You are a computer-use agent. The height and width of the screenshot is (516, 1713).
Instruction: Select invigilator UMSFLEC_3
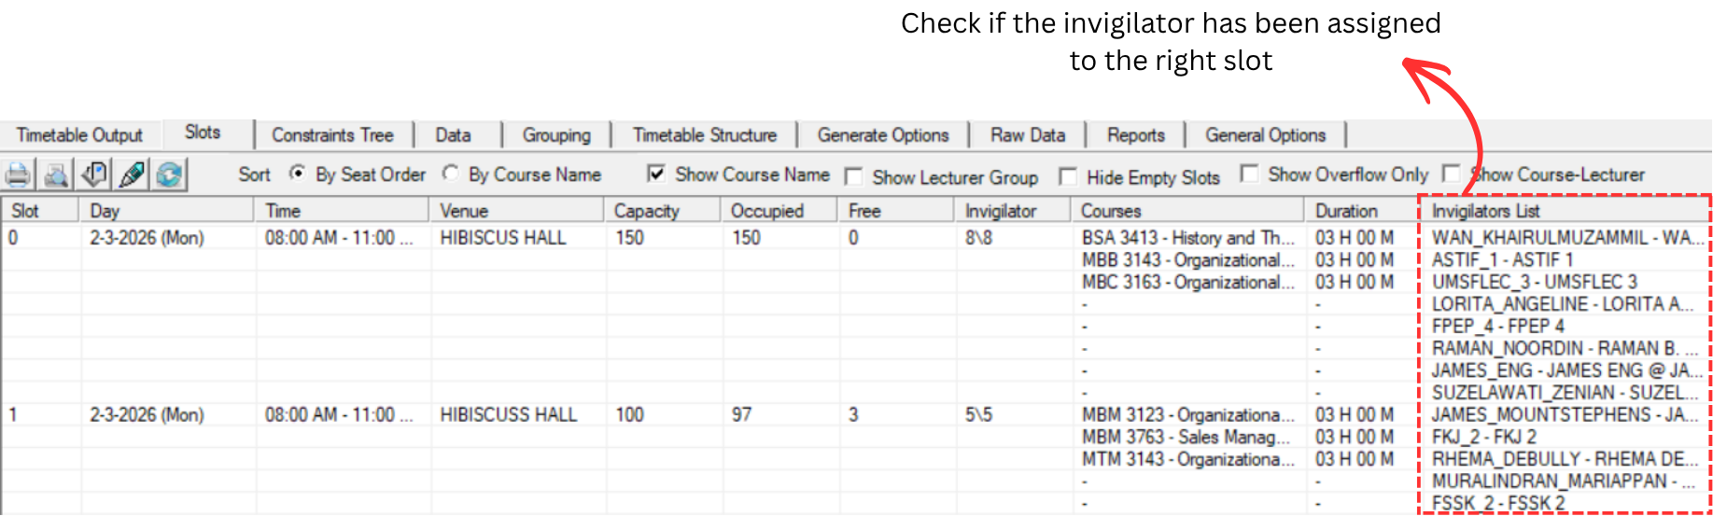click(1534, 283)
